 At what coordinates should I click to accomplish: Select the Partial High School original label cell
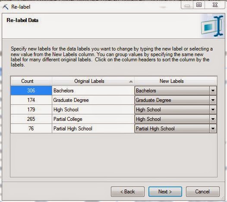click(93, 129)
